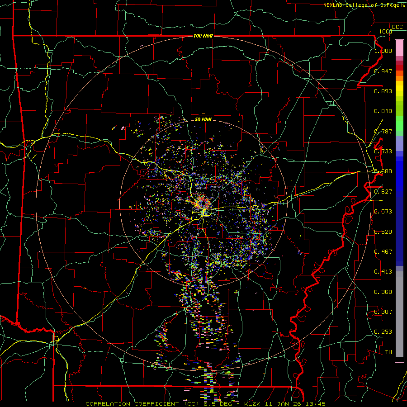Click the 0.520 legend value
This screenshot has height=407, width=407.
pyautogui.click(x=383, y=232)
